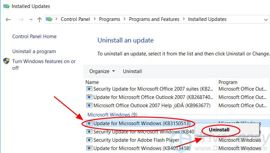Click the address bar location icon
The width and height of the screenshot is (270, 153).
pyautogui.click(x=49, y=19)
